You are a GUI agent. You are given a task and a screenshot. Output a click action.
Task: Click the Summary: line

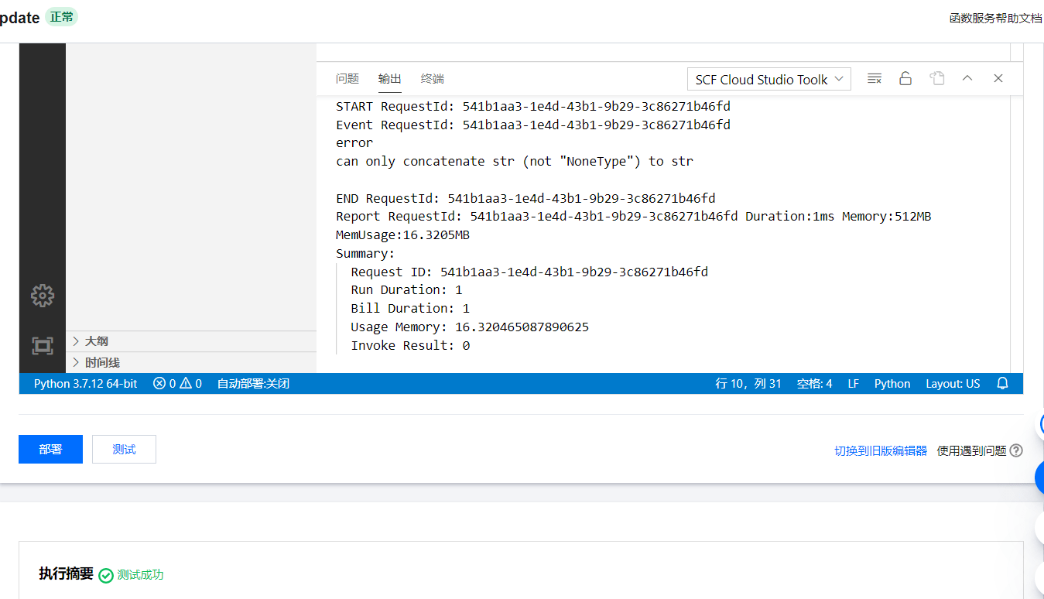tap(365, 253)
